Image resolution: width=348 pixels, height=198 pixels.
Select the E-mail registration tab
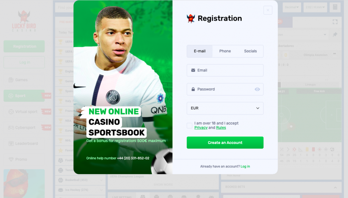pos(200,51)
